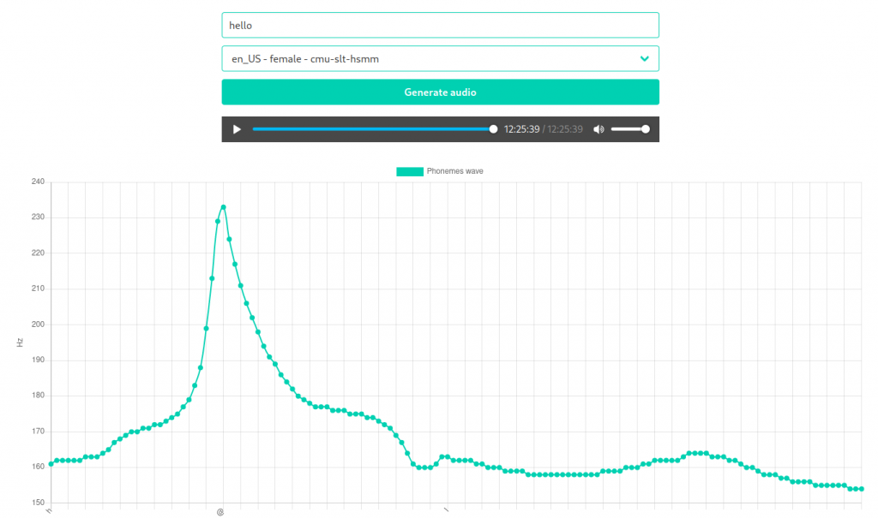Toggle the Phonemes wave legend color box
878x518 pixels.
pos(409,171)
